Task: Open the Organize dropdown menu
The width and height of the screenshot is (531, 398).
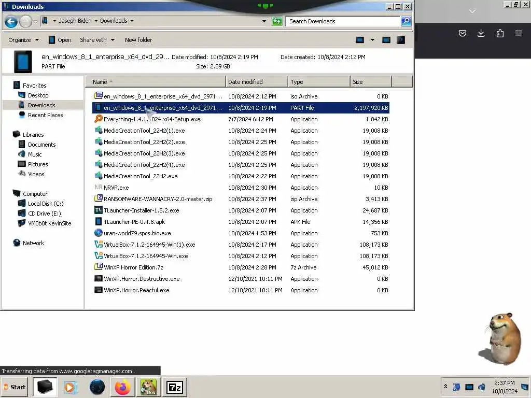Action: click(x=23, y=40)
